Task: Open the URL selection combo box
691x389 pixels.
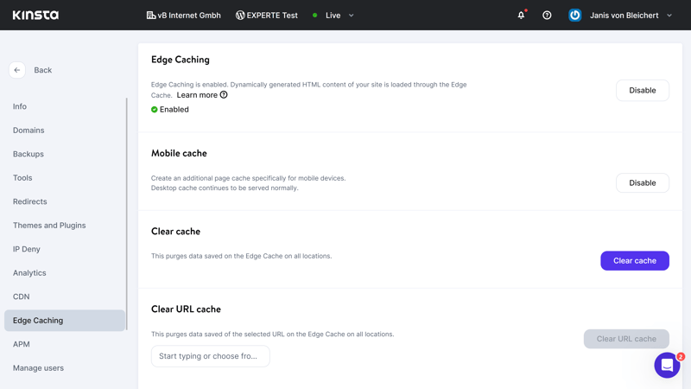Action: [210, 356]
